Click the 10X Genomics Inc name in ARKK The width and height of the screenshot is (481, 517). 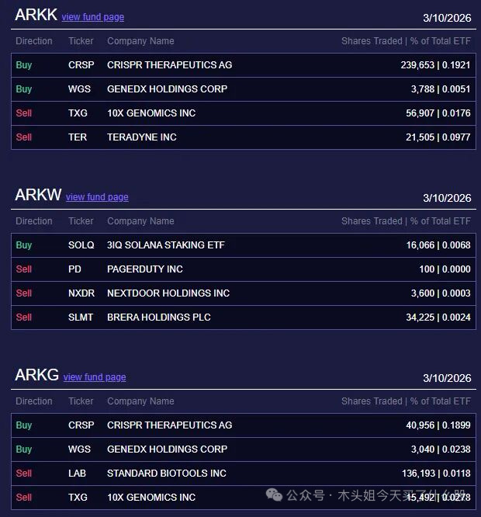pos(151,113)
